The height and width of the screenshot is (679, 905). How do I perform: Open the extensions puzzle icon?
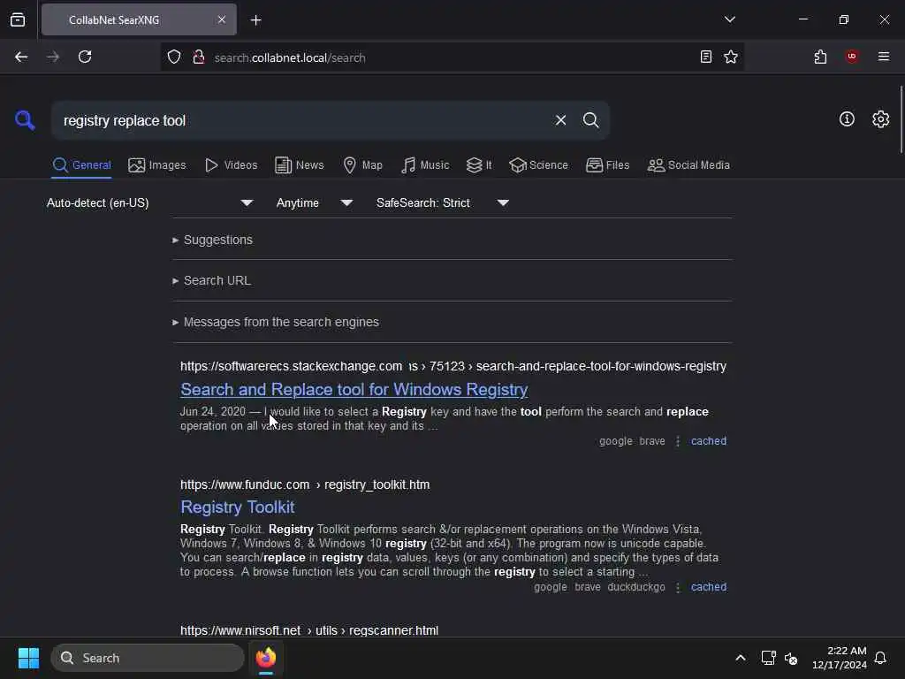(820, 57)
